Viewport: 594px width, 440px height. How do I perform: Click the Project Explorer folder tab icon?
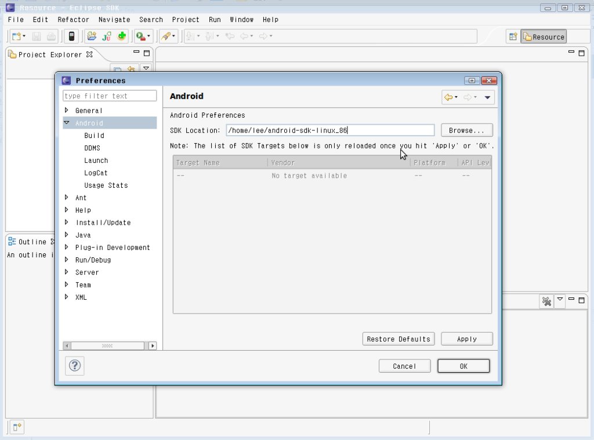point(13,54)
